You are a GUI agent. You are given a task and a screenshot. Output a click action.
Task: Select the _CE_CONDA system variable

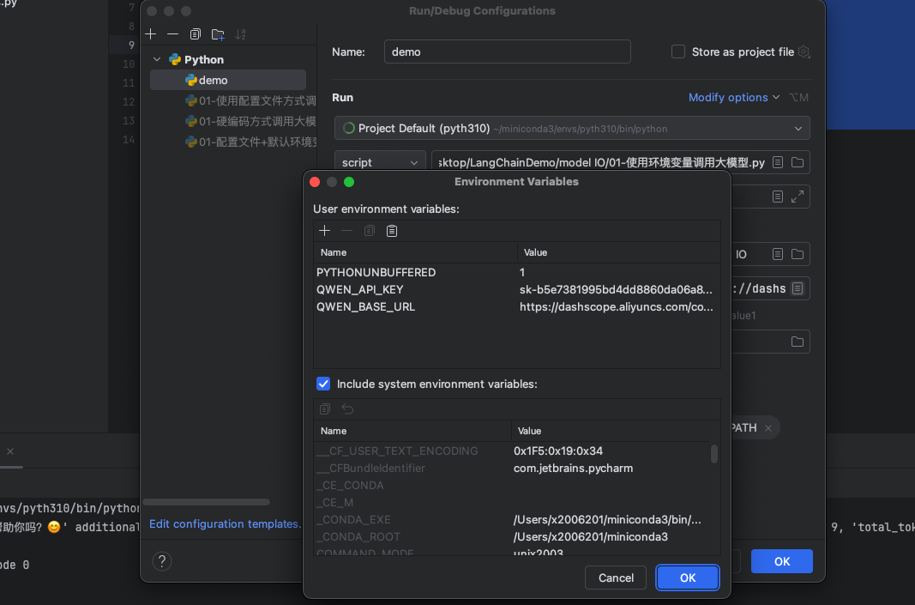point(511,485)
